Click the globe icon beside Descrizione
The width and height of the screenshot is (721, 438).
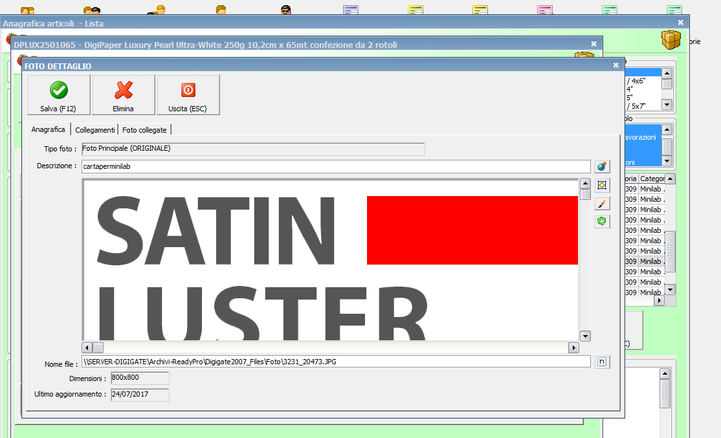602,166
